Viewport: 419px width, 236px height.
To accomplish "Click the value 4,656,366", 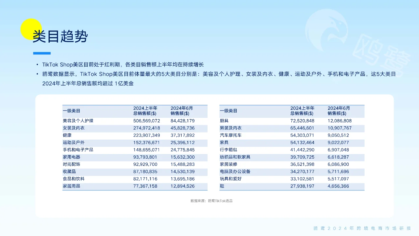I will click(x=338, y=186).
